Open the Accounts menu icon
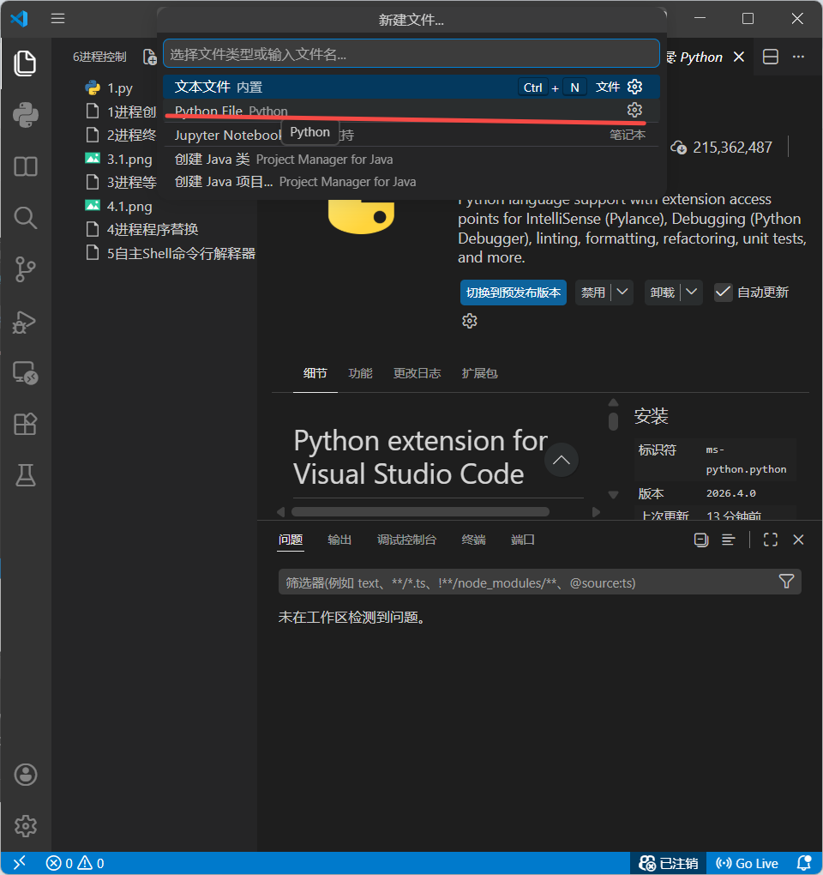823x875 pixels. click(x=25, y=775)
